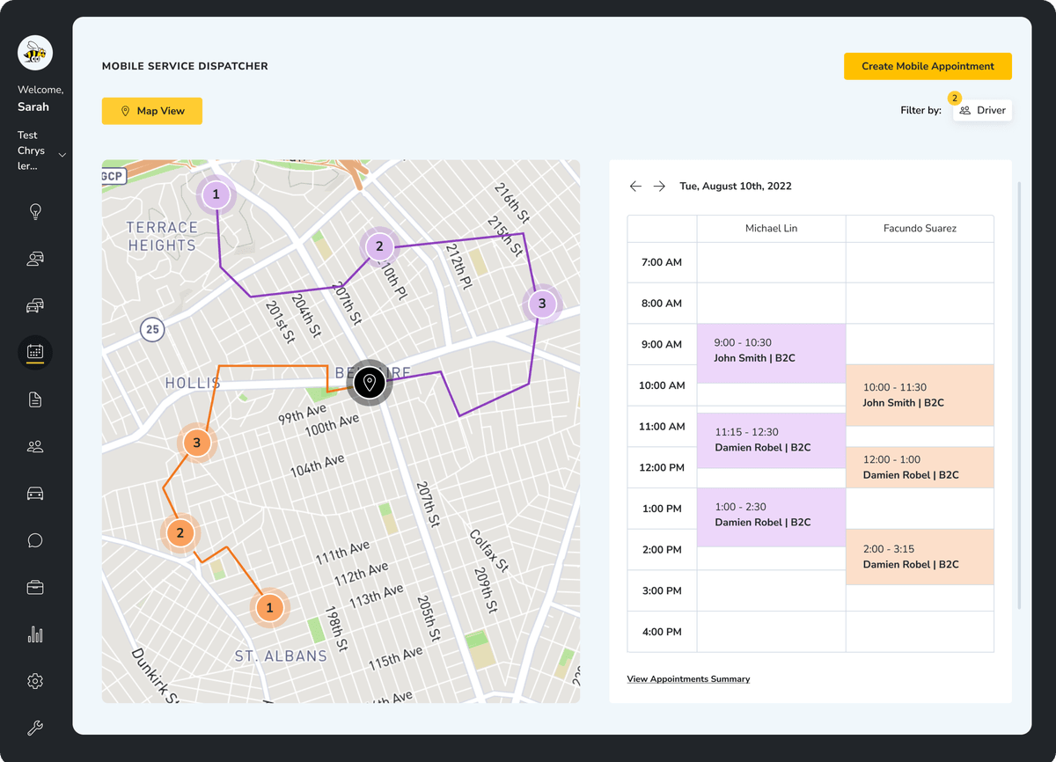Advance to the next day with right arrow
1056x762 pixels.
(x=659, y=186)
